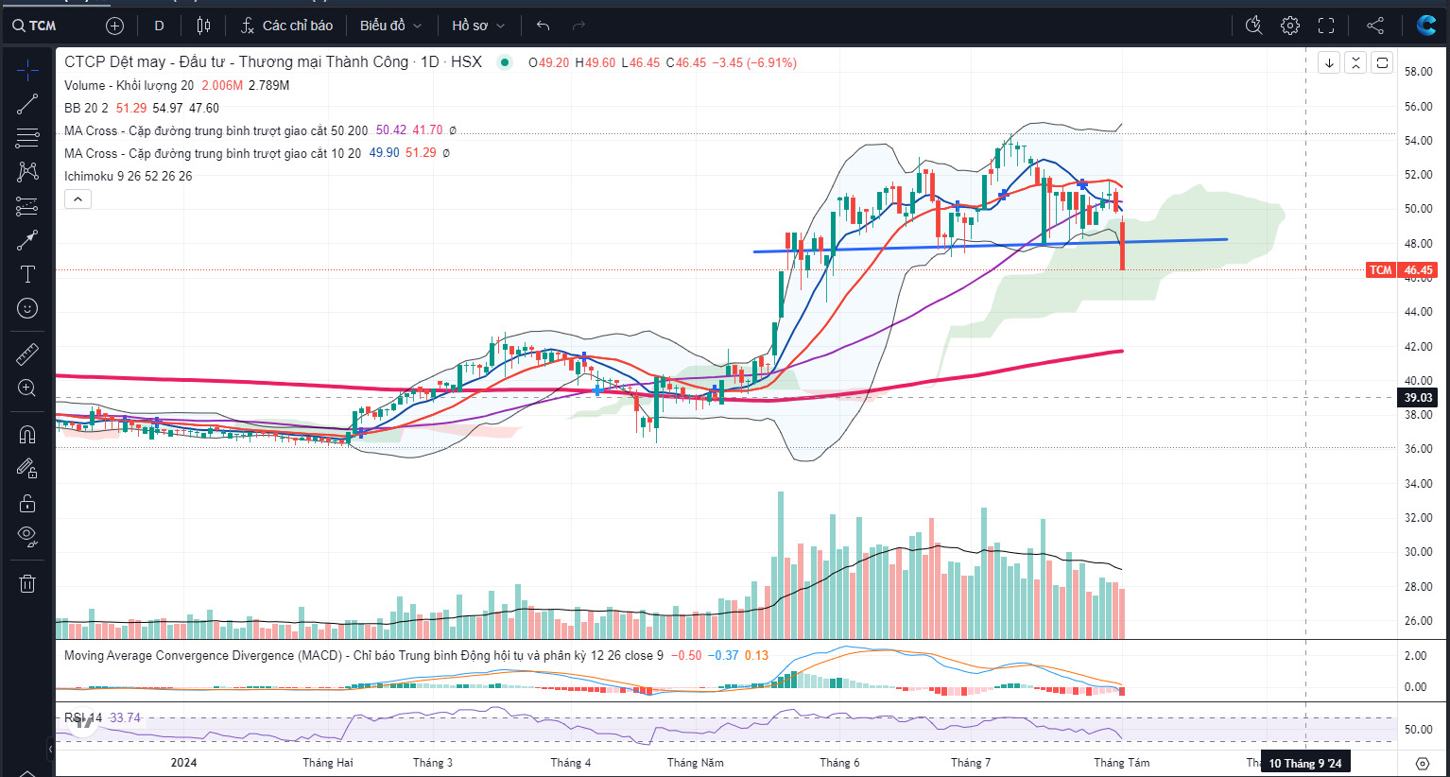Collapse the indicator legend with the chevron
This screenshot has height=777, width=1450.
tap(78, 199)
